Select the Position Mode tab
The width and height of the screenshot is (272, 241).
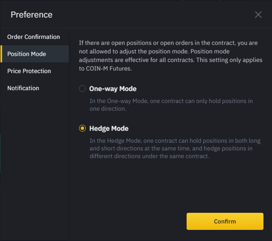[27, 54]
